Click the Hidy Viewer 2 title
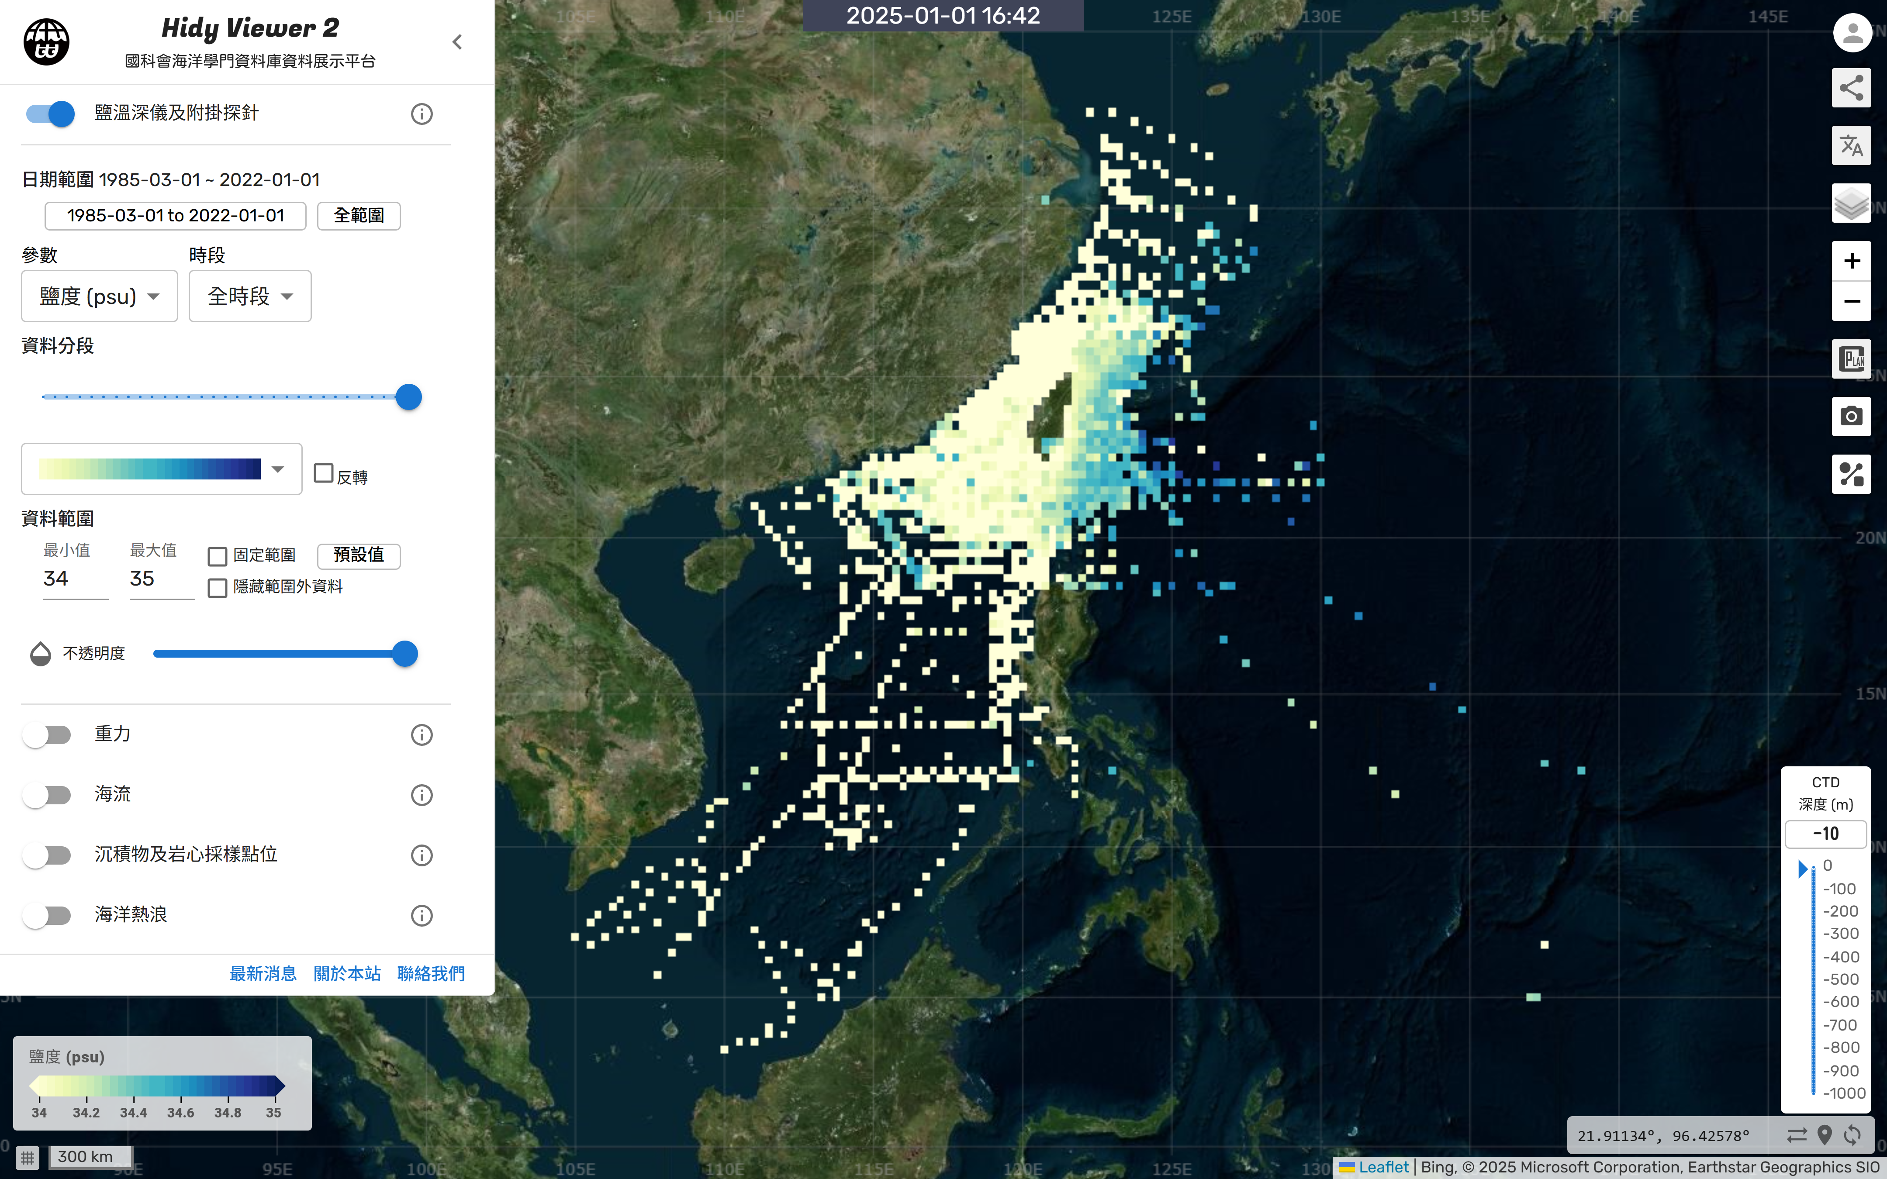 click(x=250, y=28)
